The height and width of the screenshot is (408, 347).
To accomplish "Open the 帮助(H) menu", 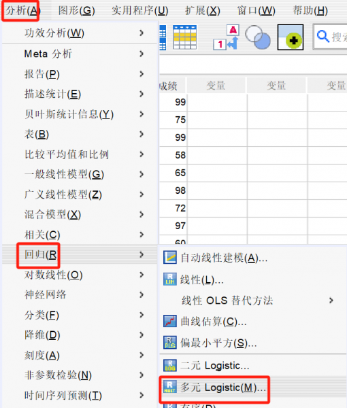I will point(310,11).
